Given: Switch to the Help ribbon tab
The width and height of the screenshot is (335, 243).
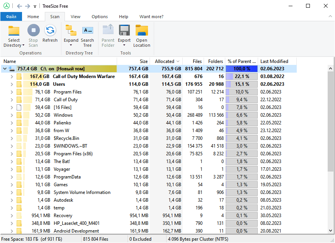Looking at the screenshot, I should (124, 17).
